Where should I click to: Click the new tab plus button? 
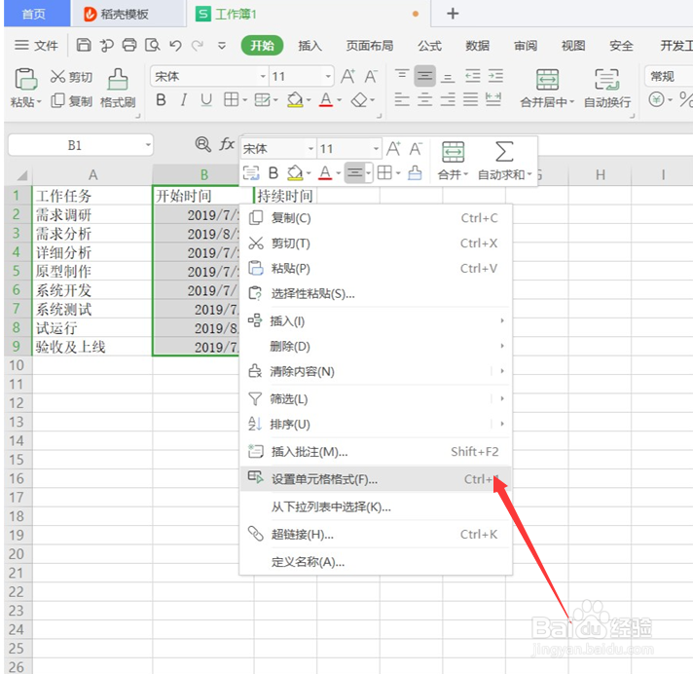click(x=453, y=14)
